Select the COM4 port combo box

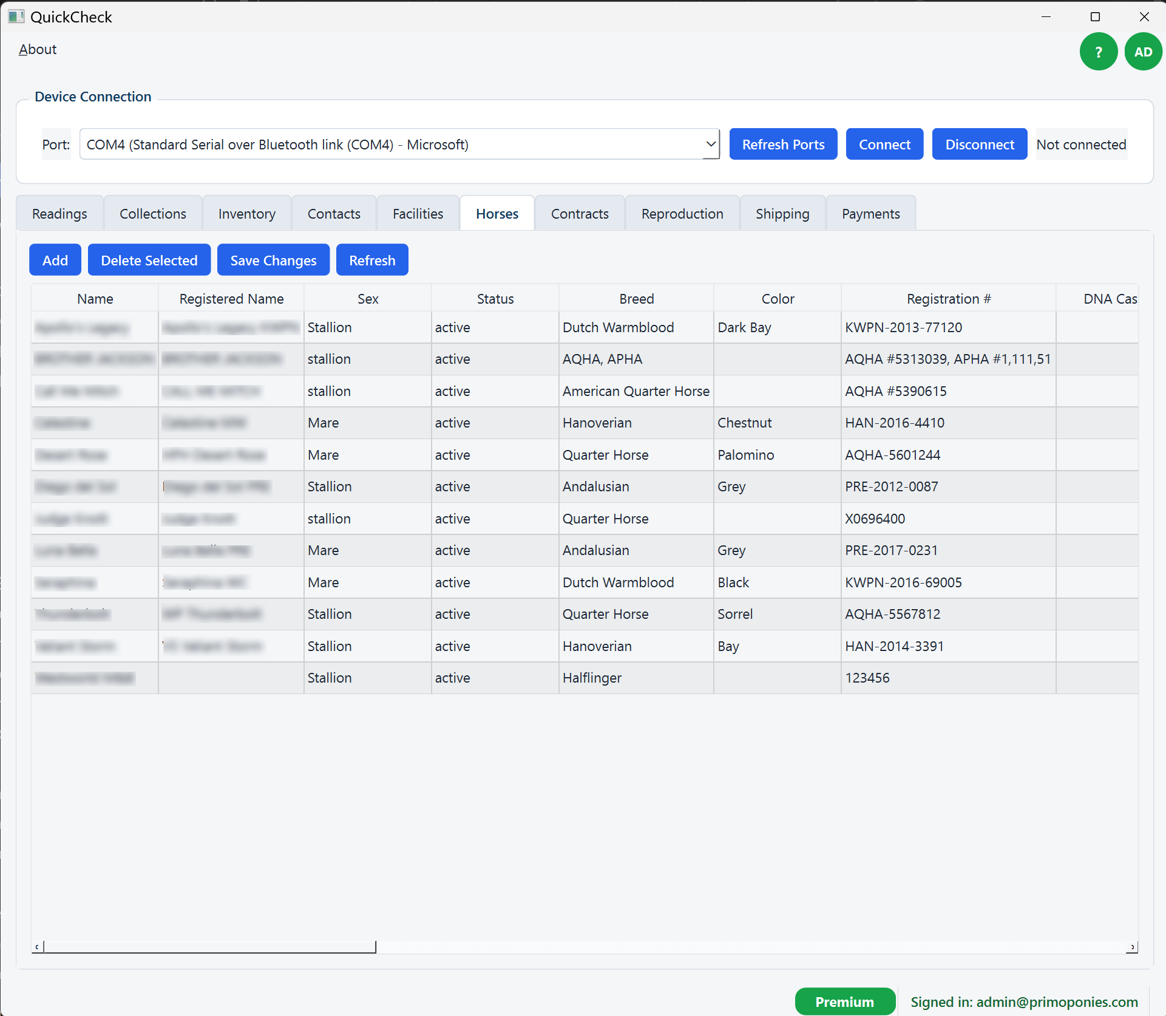399,145
